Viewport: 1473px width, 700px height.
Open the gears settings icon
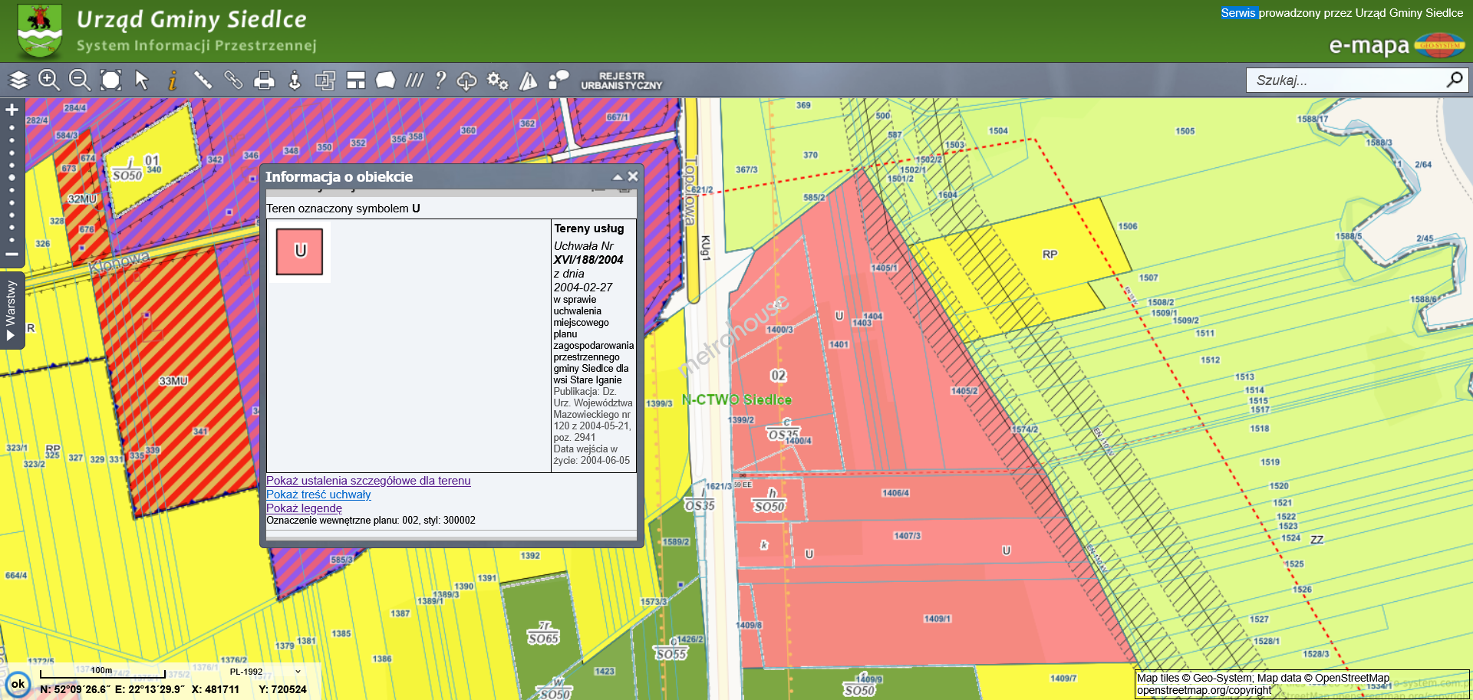click(498, 80)
